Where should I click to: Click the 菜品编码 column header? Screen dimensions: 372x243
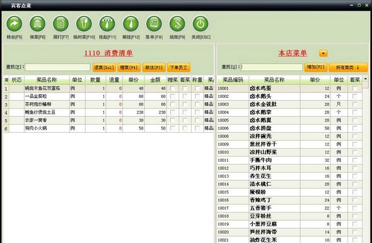232,80
